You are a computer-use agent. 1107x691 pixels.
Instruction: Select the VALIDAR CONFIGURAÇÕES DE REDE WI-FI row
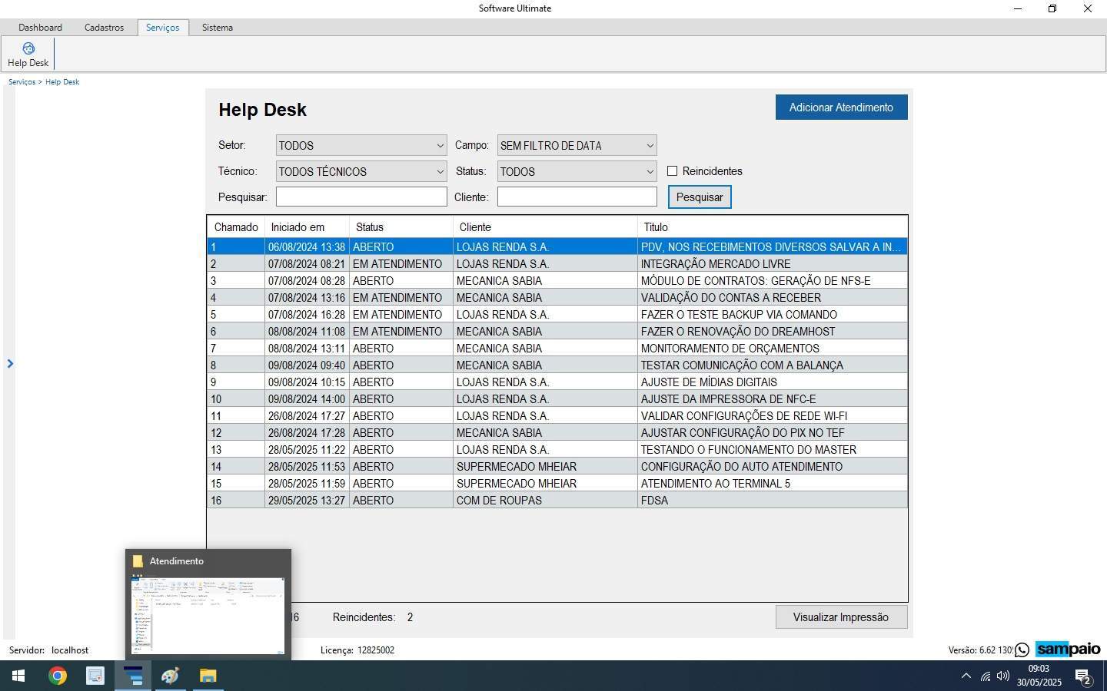[557, 416]
